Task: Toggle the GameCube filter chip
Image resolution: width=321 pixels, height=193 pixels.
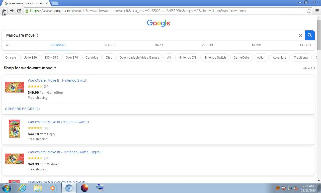Action: click(241, 58)
